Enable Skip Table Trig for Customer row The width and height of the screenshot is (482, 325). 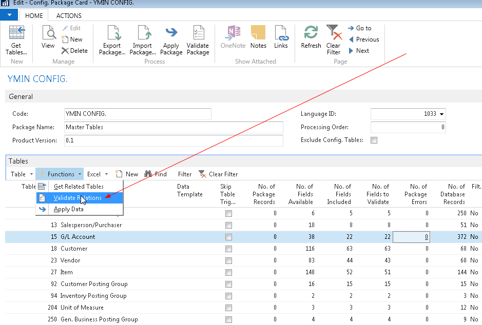228,249
